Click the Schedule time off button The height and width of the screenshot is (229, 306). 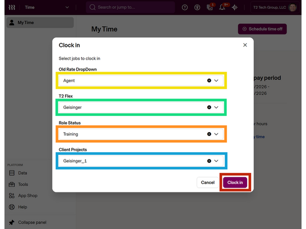pyautogui.click(x=262, y=29)
